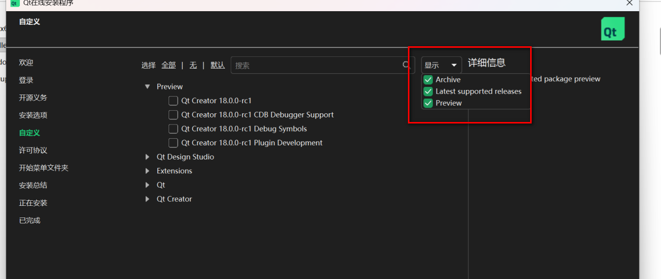The height and width of the screenshot is (279, 661).
Task: Uncheck Latest supported releases filter
Action: (428, 91)
